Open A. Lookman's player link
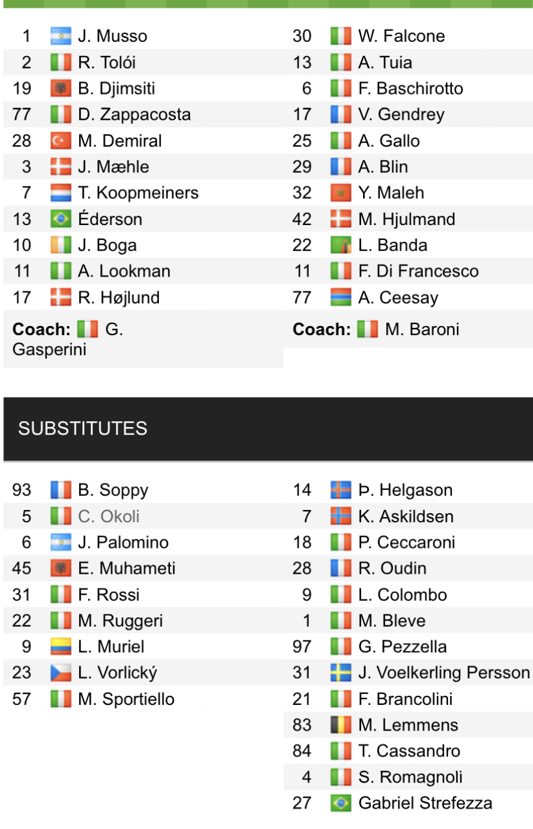Screen dimensions: 533x829 click(124, 271)
